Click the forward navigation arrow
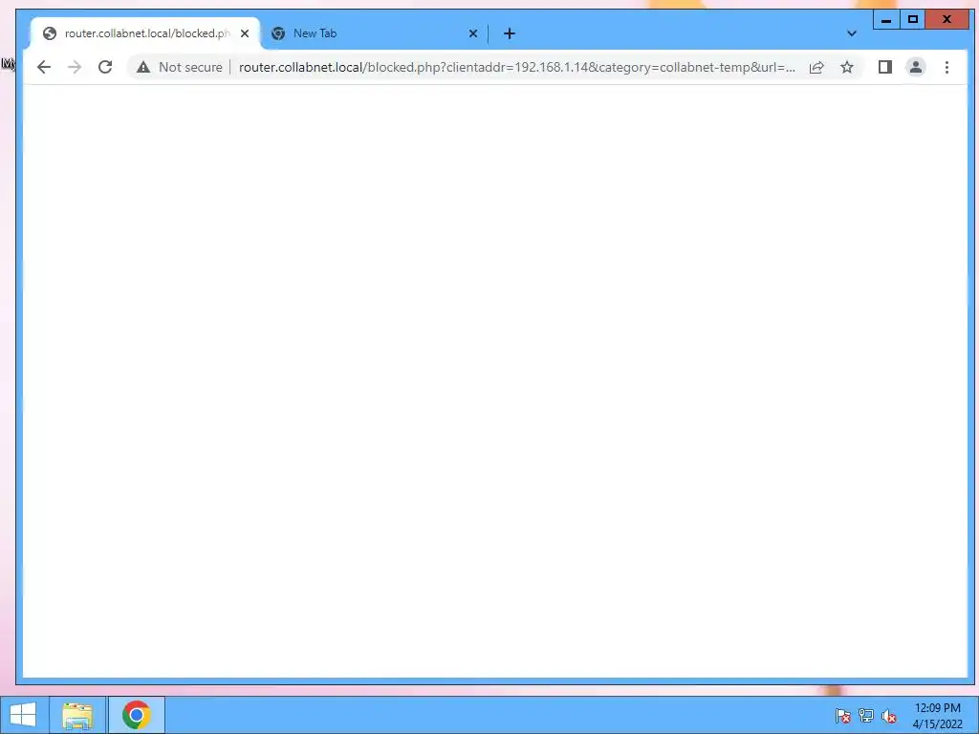Screen dimensions: 979x734 pyautogui.click(x=75, y=67)
